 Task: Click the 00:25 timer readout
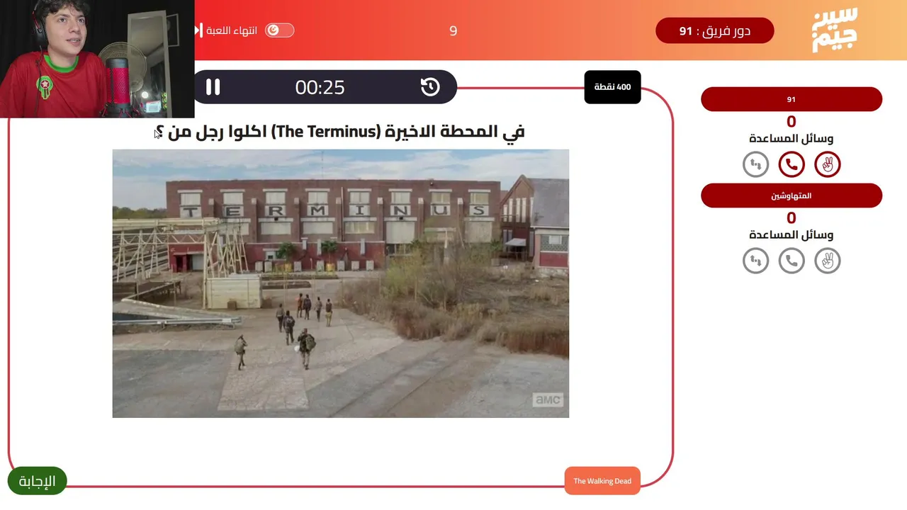pyautogui.click(x=320, y=87)
